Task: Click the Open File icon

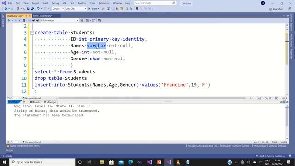Action: click(24, 9)
